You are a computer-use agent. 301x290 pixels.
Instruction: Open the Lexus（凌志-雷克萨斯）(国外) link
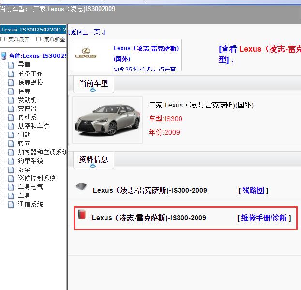click(146, 54)
